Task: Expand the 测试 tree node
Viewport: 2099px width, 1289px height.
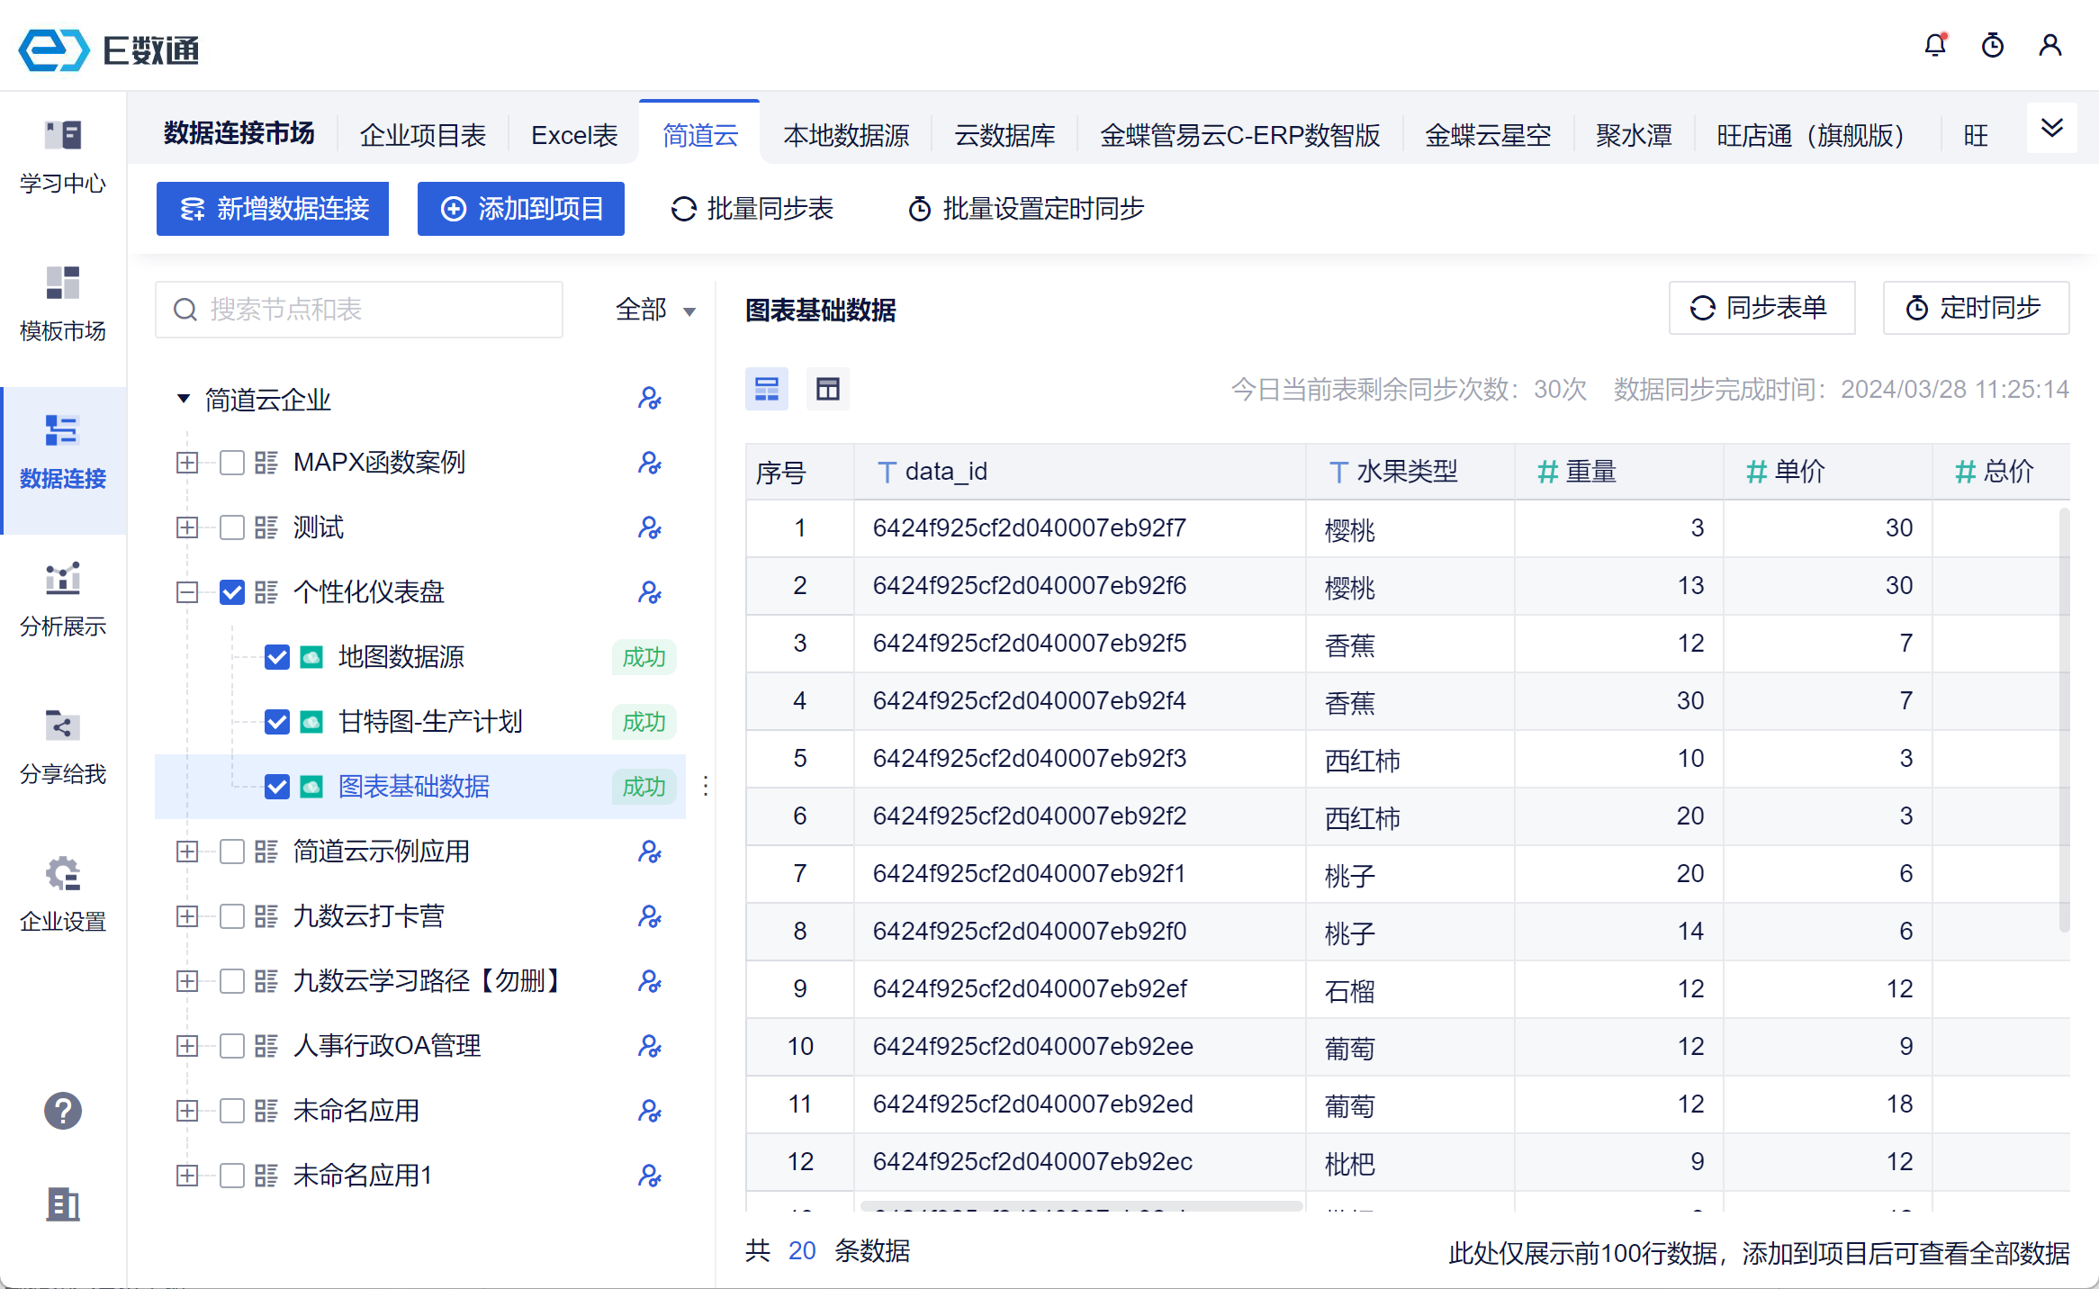Action: [187, 527]
